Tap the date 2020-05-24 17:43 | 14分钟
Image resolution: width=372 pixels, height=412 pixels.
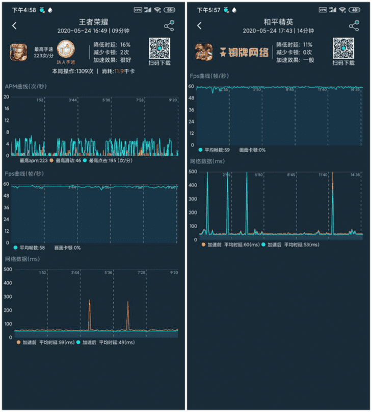point(278,31)
